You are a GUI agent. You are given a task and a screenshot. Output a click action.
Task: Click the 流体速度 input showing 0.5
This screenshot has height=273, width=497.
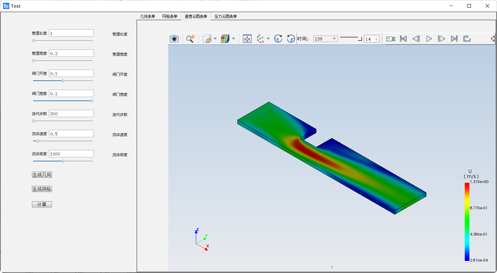pos(71,134)
